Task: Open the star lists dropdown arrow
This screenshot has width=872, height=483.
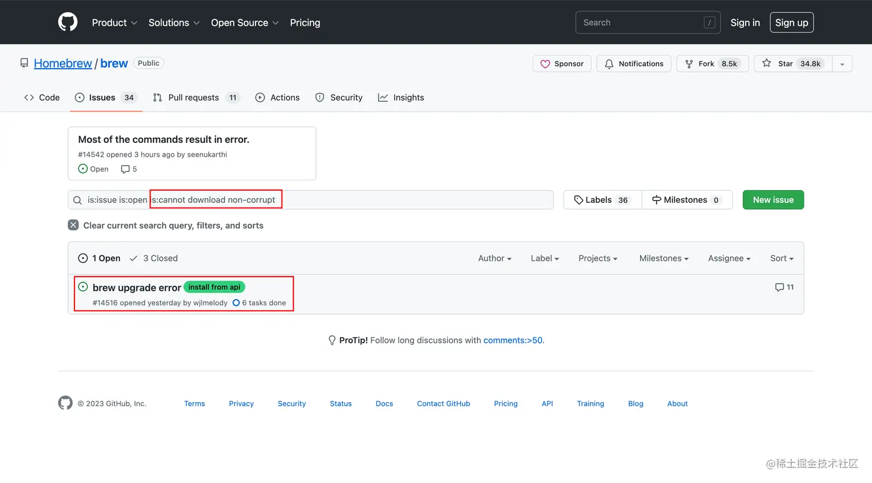Action: (x=842, y=63)
